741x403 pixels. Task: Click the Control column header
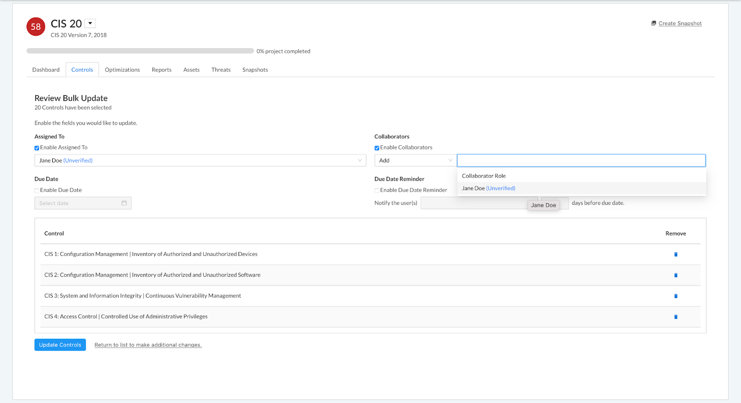[x=54, y=234]
